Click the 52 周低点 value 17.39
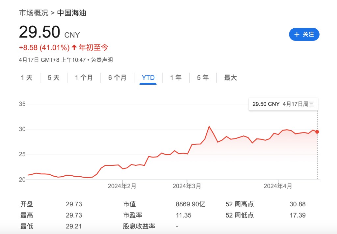The width and height of the screenshot is (337, 234). [x=298, y=215]
